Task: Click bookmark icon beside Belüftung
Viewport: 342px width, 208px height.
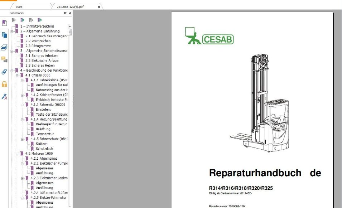Action: tap(32, 129)
